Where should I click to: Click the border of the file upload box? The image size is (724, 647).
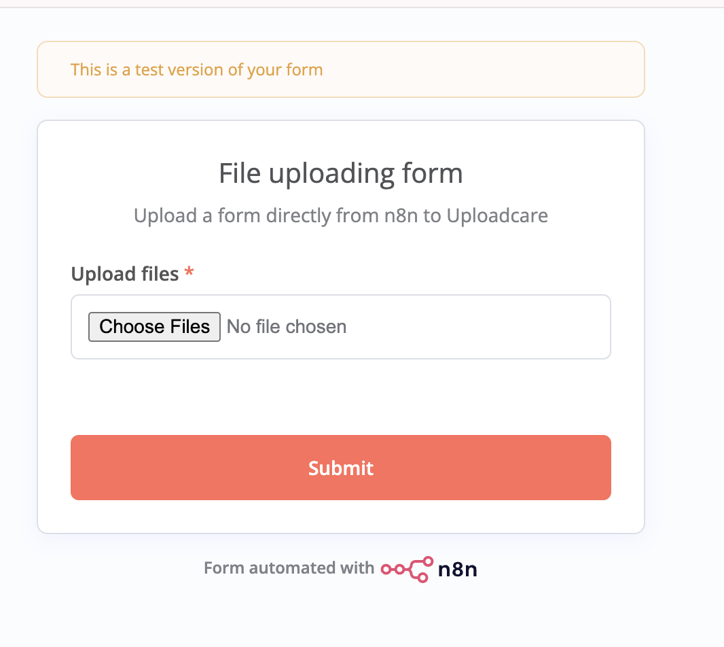(x=340, y=296)
